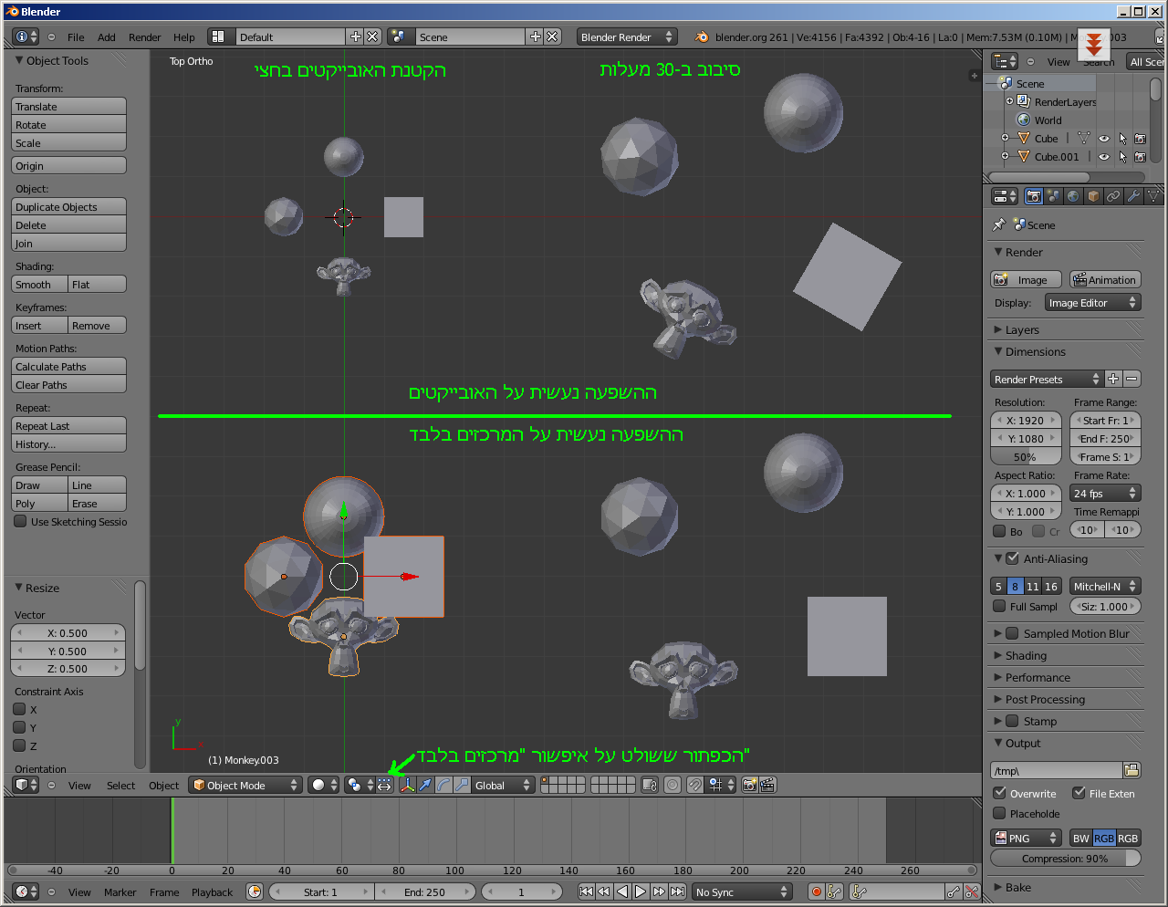Click the Duplicate Objects button
This screenshot has height=907, width=1168.
(69, 207)
